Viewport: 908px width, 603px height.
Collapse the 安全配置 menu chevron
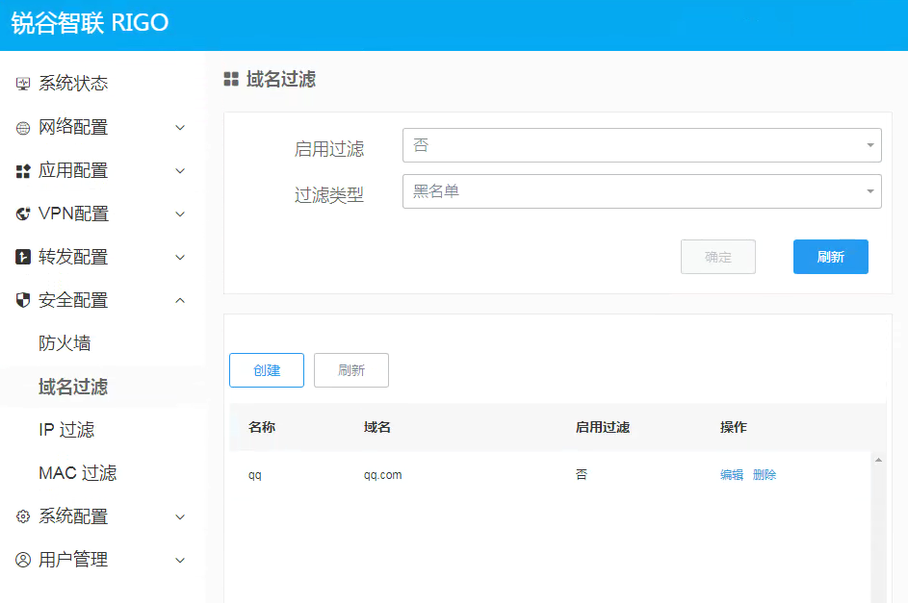[x=180, y=300]
